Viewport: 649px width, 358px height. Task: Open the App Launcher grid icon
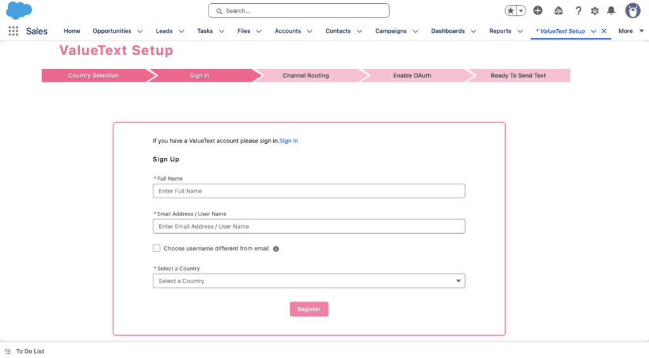[x=13, y=31]
